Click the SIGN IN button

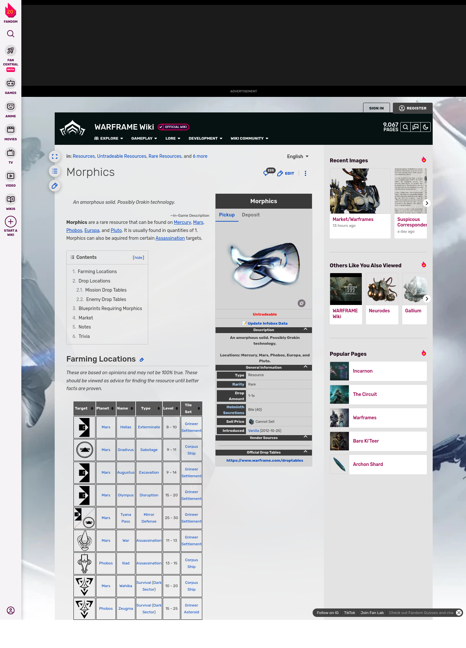(x=376, y=108)
